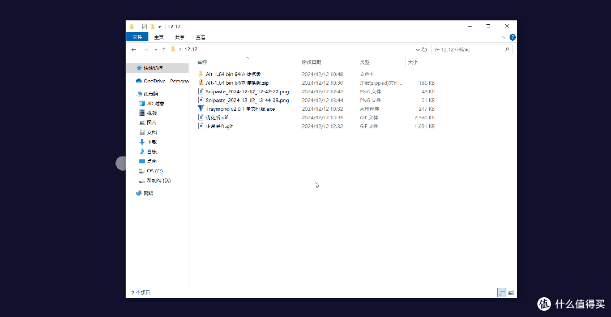The height and width of the screenshot is (317, 611).
Task: Open the 下载 folder in sidebar
Action: [x=148, y=142]
